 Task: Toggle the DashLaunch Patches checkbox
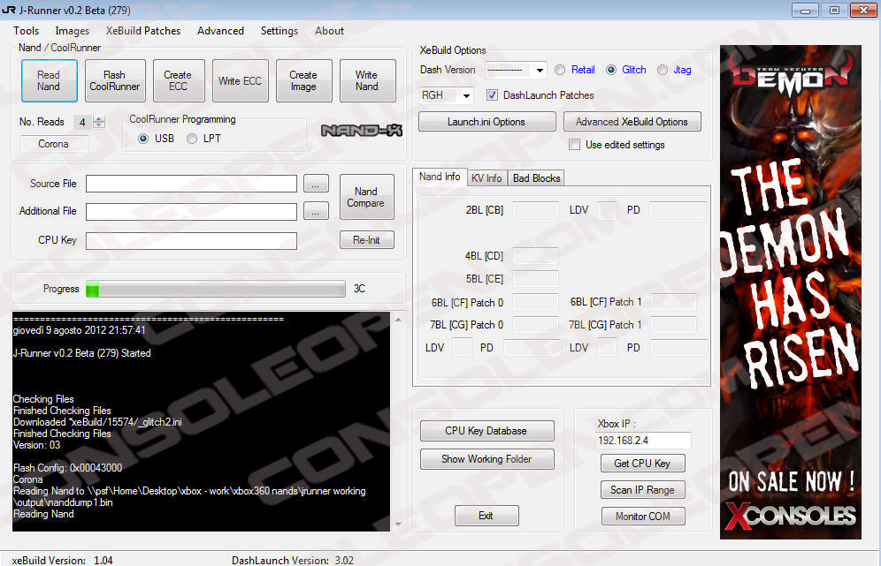pyautogui.click(x=492, y=95)
